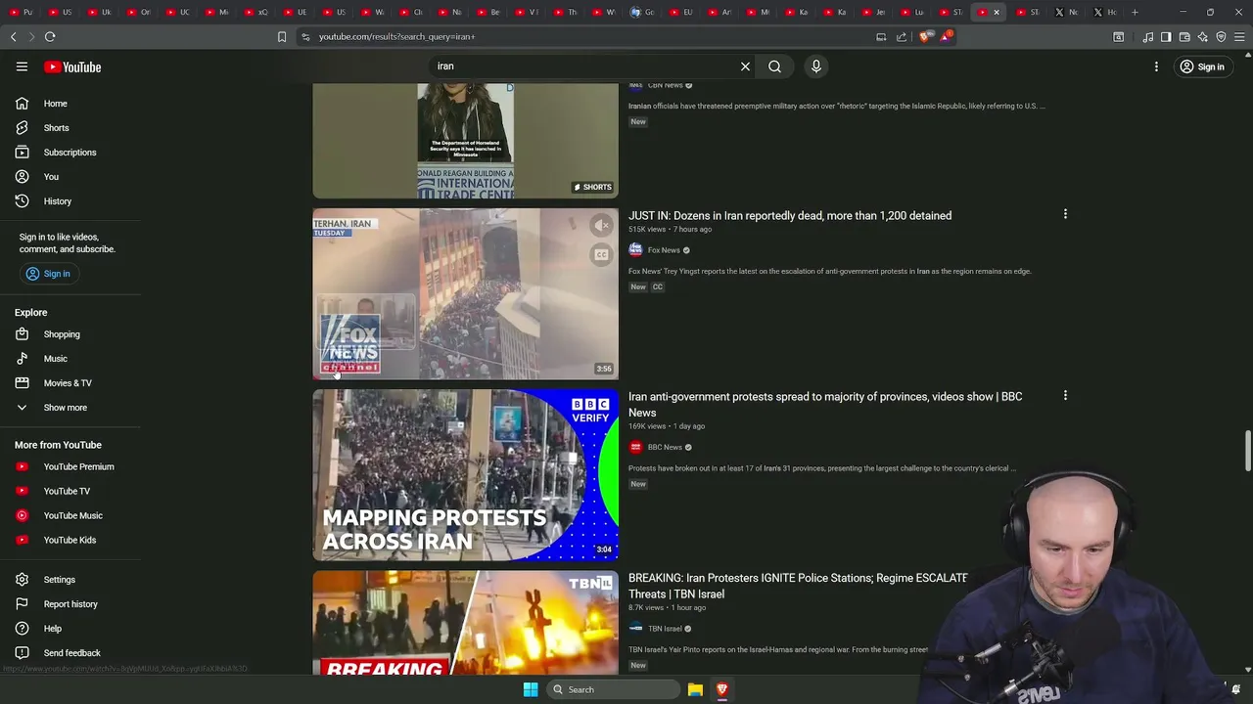Toggle captions on the Fox News preview
Viewport: 1253px width, 704px height.
point(601,255)
